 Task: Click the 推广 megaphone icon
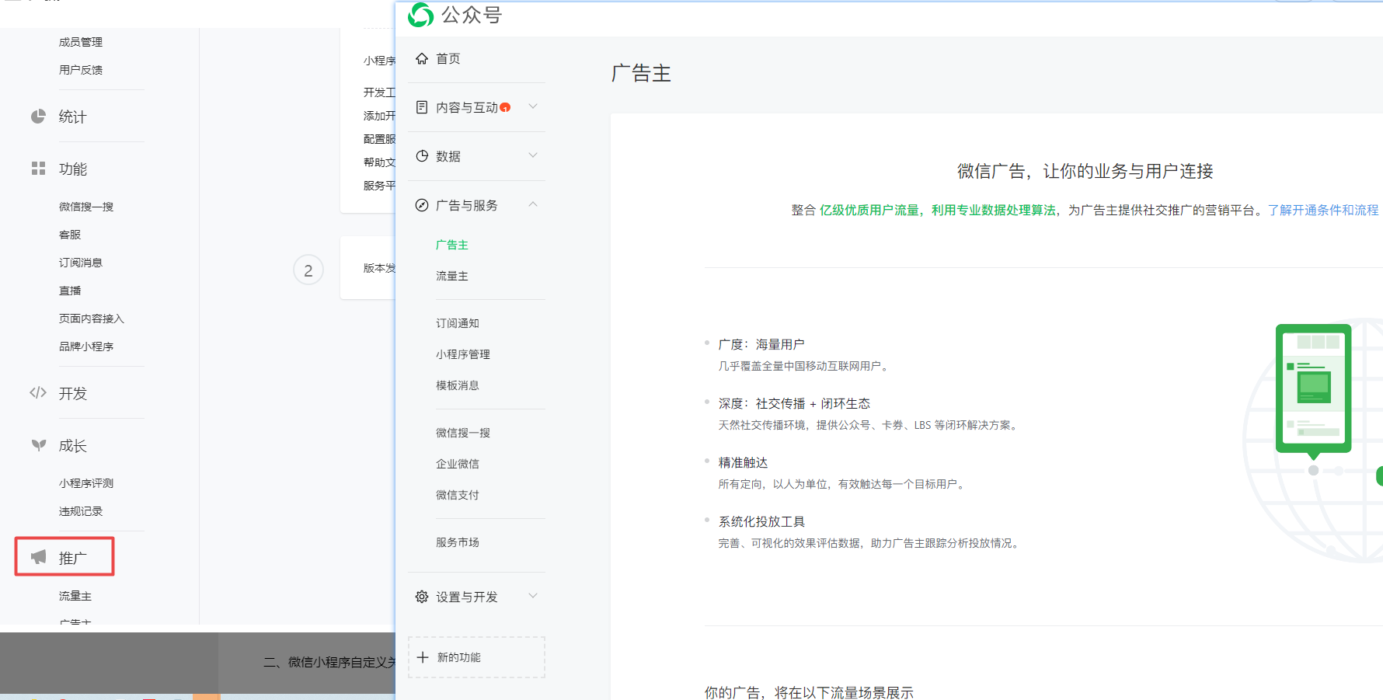[38, 557]
